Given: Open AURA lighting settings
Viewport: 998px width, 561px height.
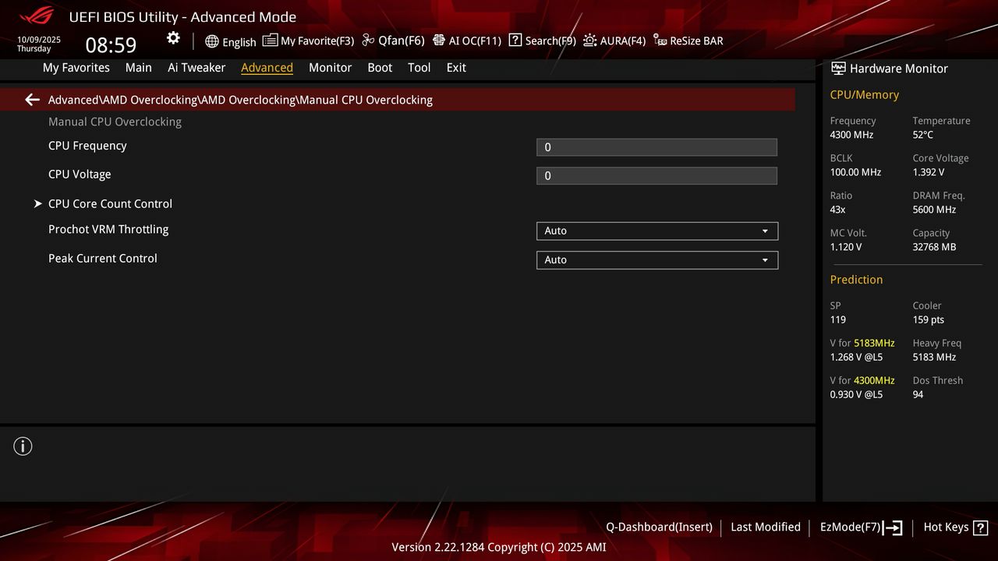Looking at the screenshot, I should [x=614, y=41].
